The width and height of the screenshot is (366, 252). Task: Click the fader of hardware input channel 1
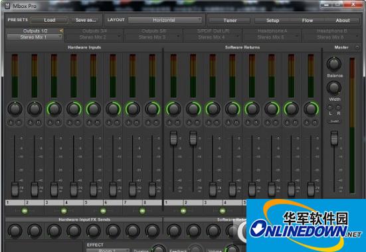point(15,189)
